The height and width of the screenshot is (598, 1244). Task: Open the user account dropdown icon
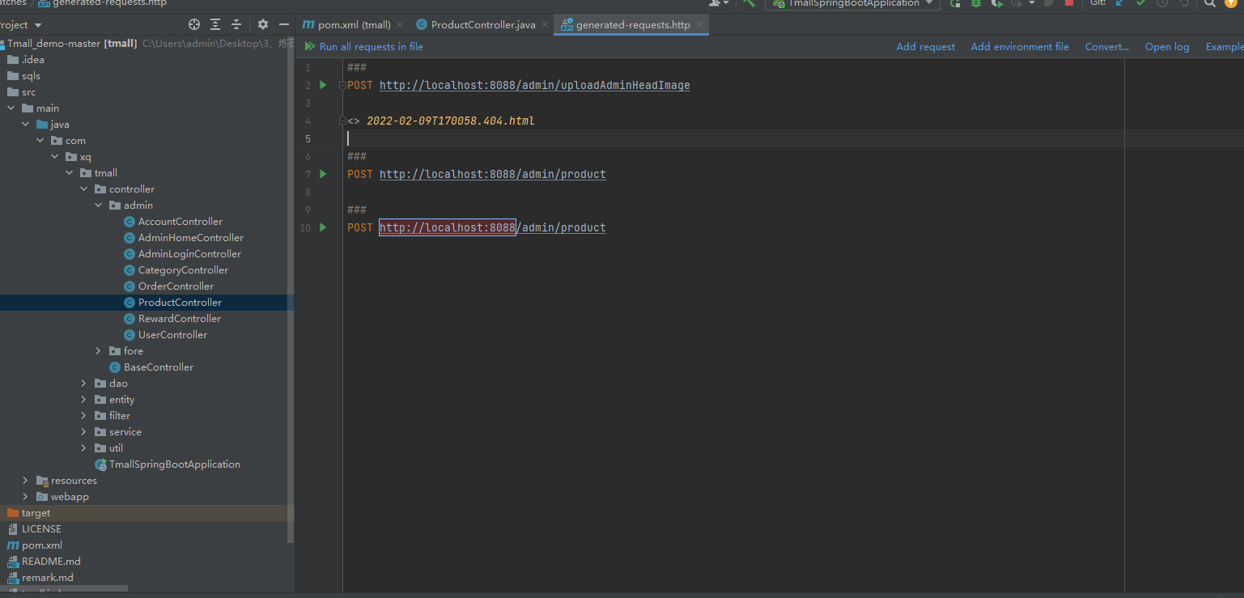719,3
